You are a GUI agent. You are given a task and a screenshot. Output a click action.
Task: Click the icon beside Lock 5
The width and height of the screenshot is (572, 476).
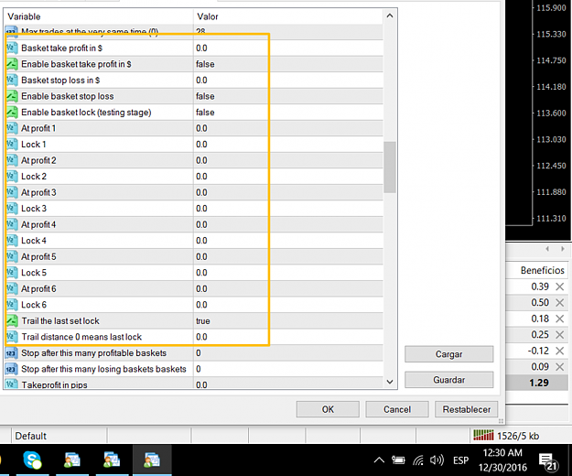coord(12,273)
